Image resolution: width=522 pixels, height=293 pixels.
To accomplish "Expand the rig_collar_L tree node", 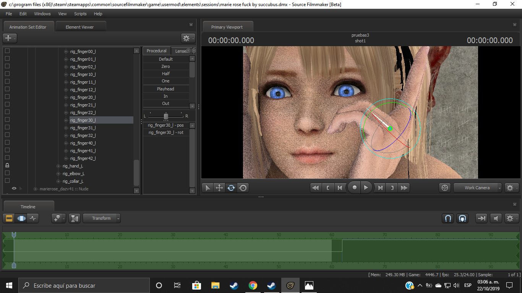I will [x=58, y=181].
